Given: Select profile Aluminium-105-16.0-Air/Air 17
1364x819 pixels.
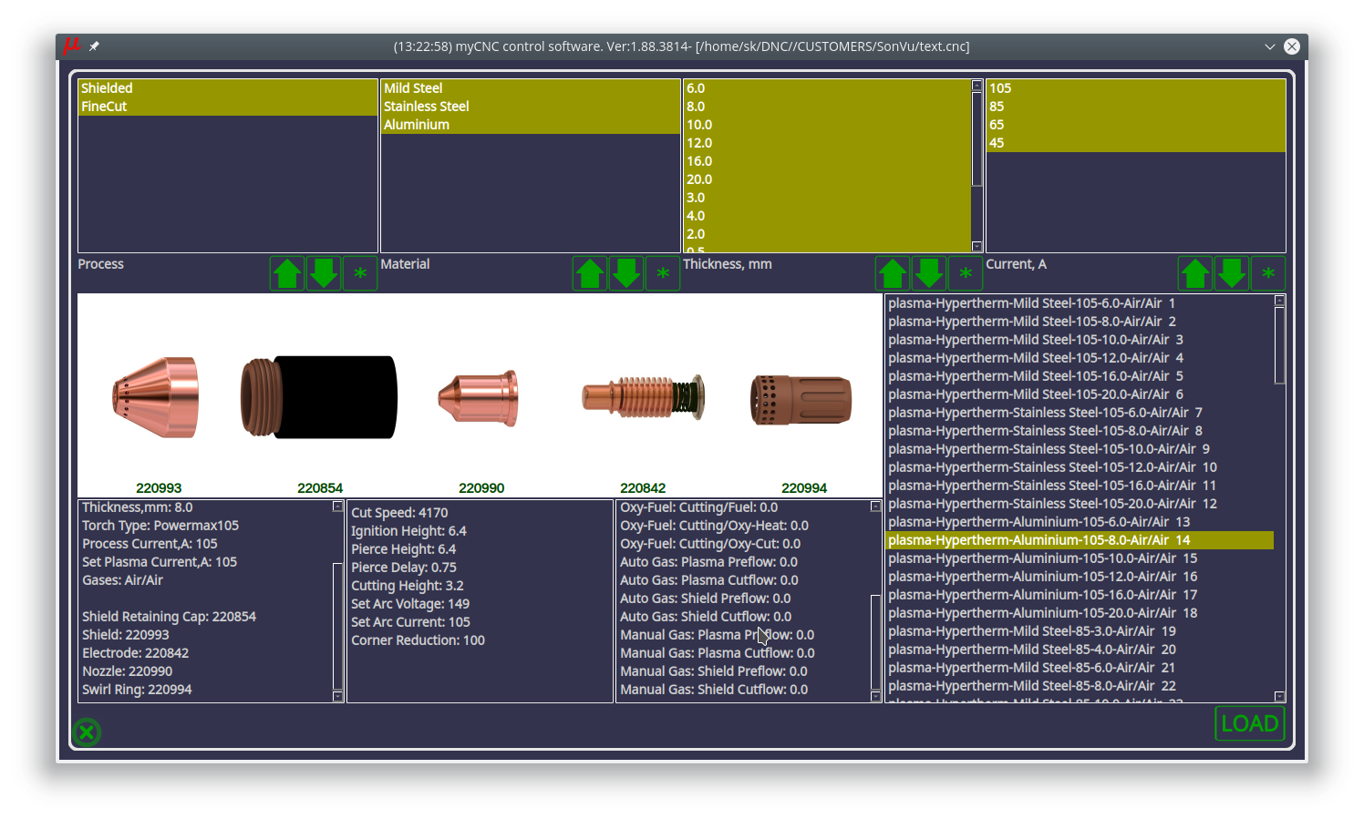Looking at the screenshot, I should (x=1080, y=595).
